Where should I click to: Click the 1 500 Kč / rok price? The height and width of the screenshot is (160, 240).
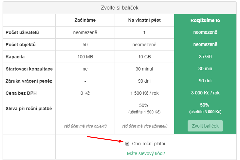[144, 93]
